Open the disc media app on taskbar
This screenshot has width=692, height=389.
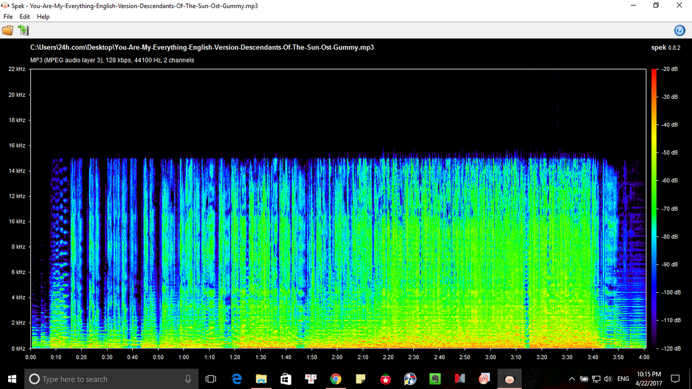coord(410,379)
